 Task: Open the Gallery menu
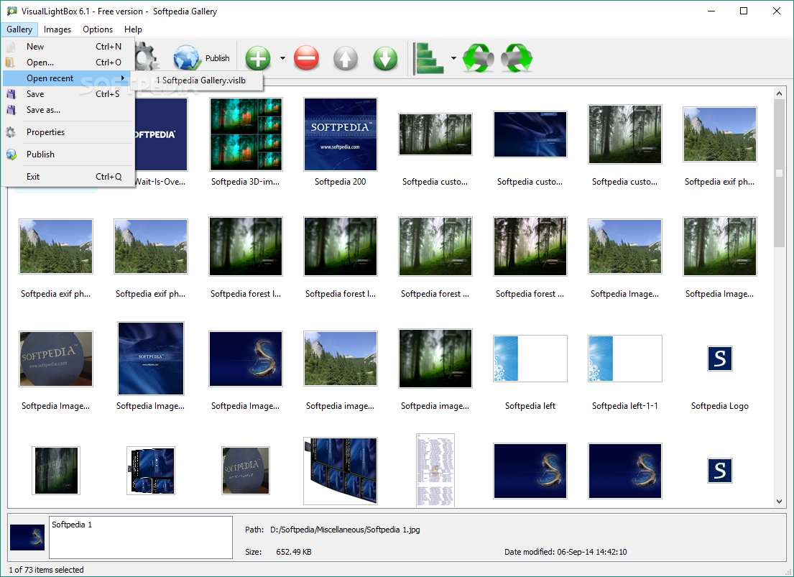click(x=19, y=29)
